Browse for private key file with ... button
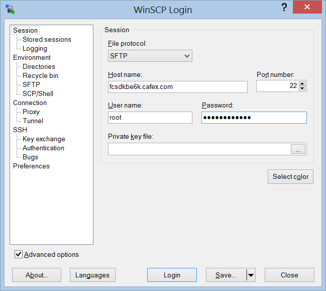Viewport: 326px width, 291px height. (x=298, y=149)
